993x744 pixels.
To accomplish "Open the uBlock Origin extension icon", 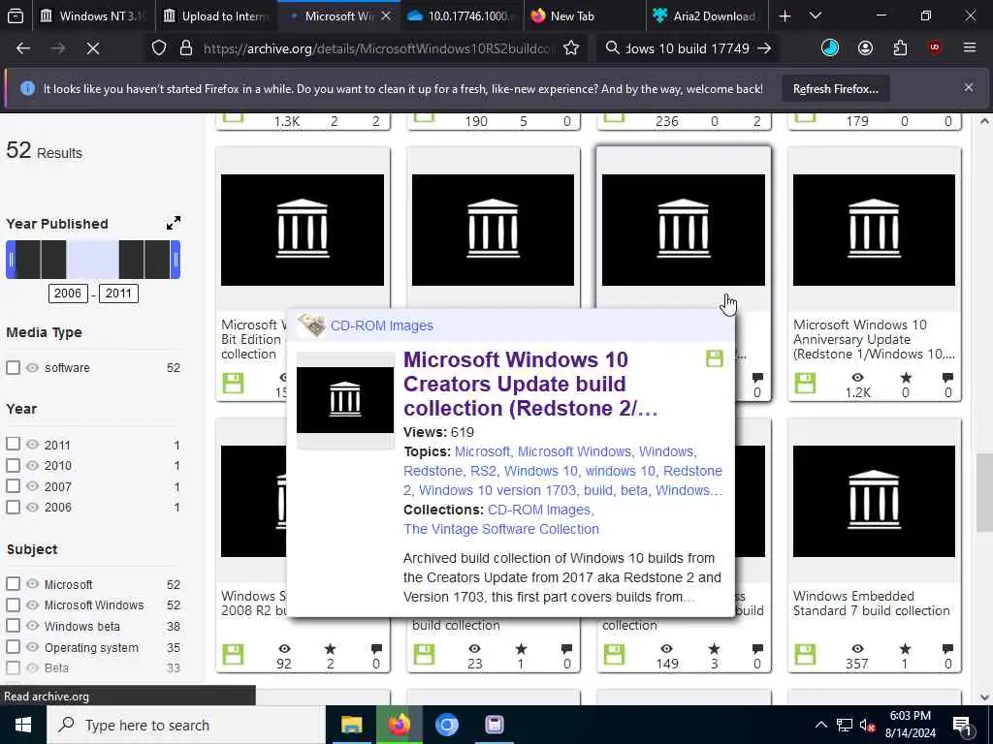I will 935,48.
